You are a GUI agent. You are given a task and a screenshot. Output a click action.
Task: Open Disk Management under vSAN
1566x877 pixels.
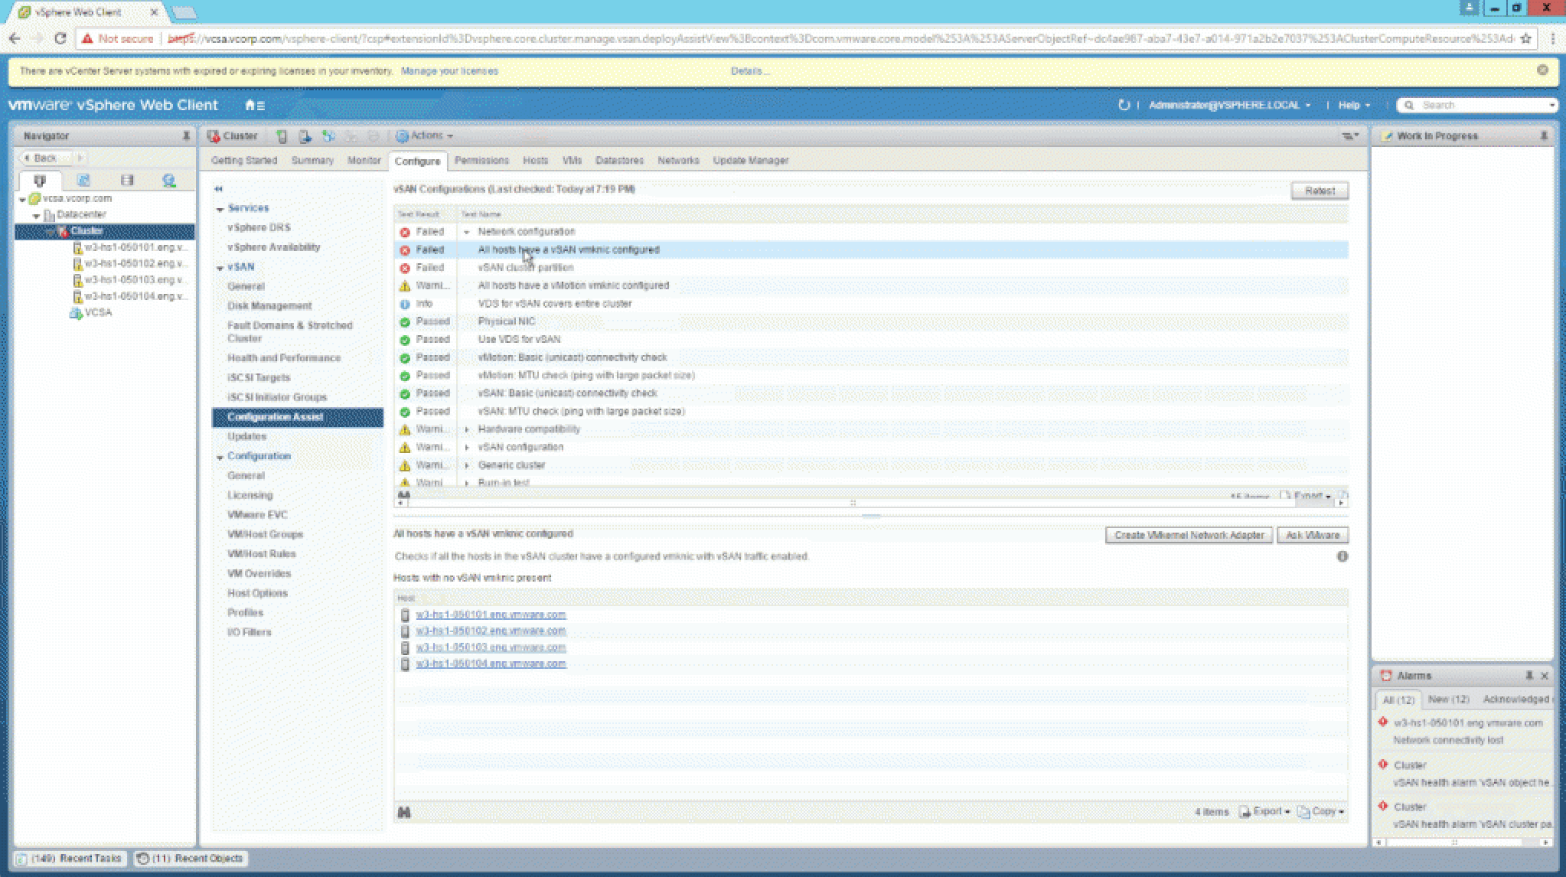click(x=269, y=306)
